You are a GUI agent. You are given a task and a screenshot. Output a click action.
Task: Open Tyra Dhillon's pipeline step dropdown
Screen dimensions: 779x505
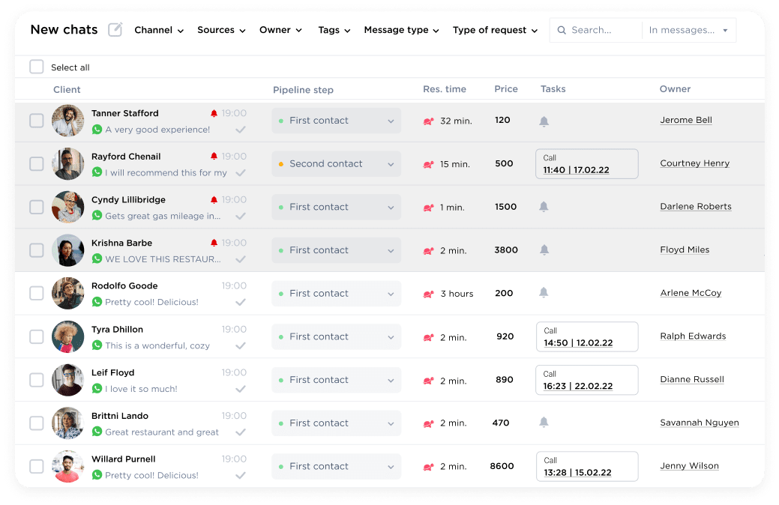(x=336, y=336)
